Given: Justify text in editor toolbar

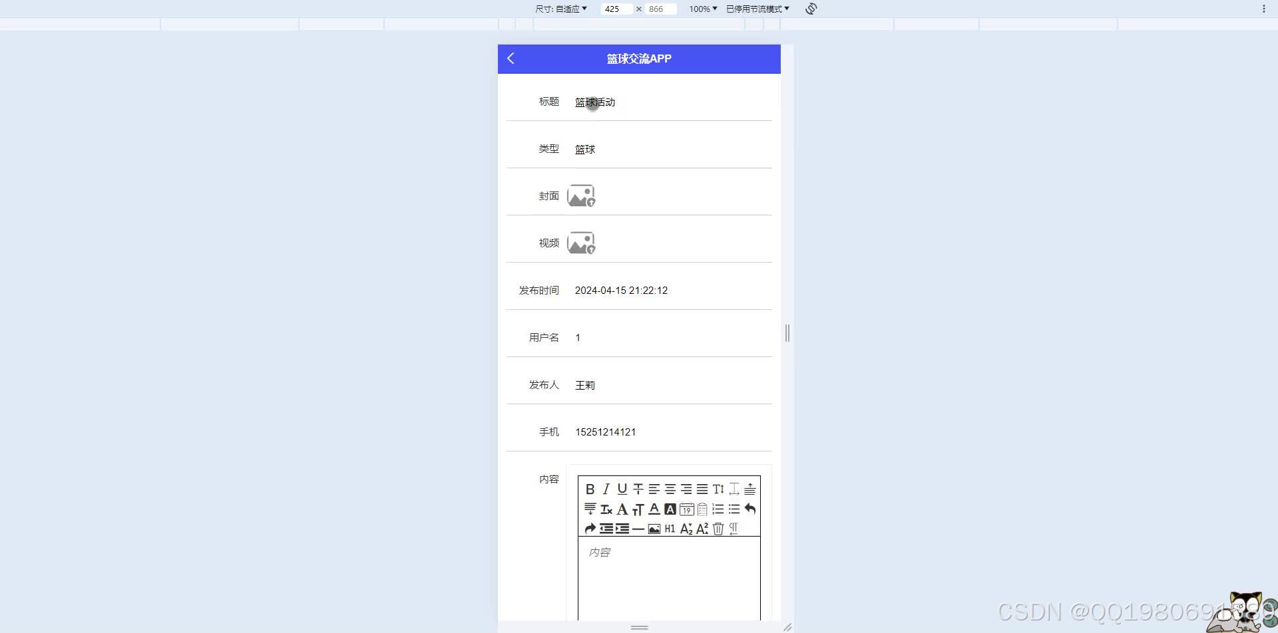Looking at the screenshot, I should point(702,489).
